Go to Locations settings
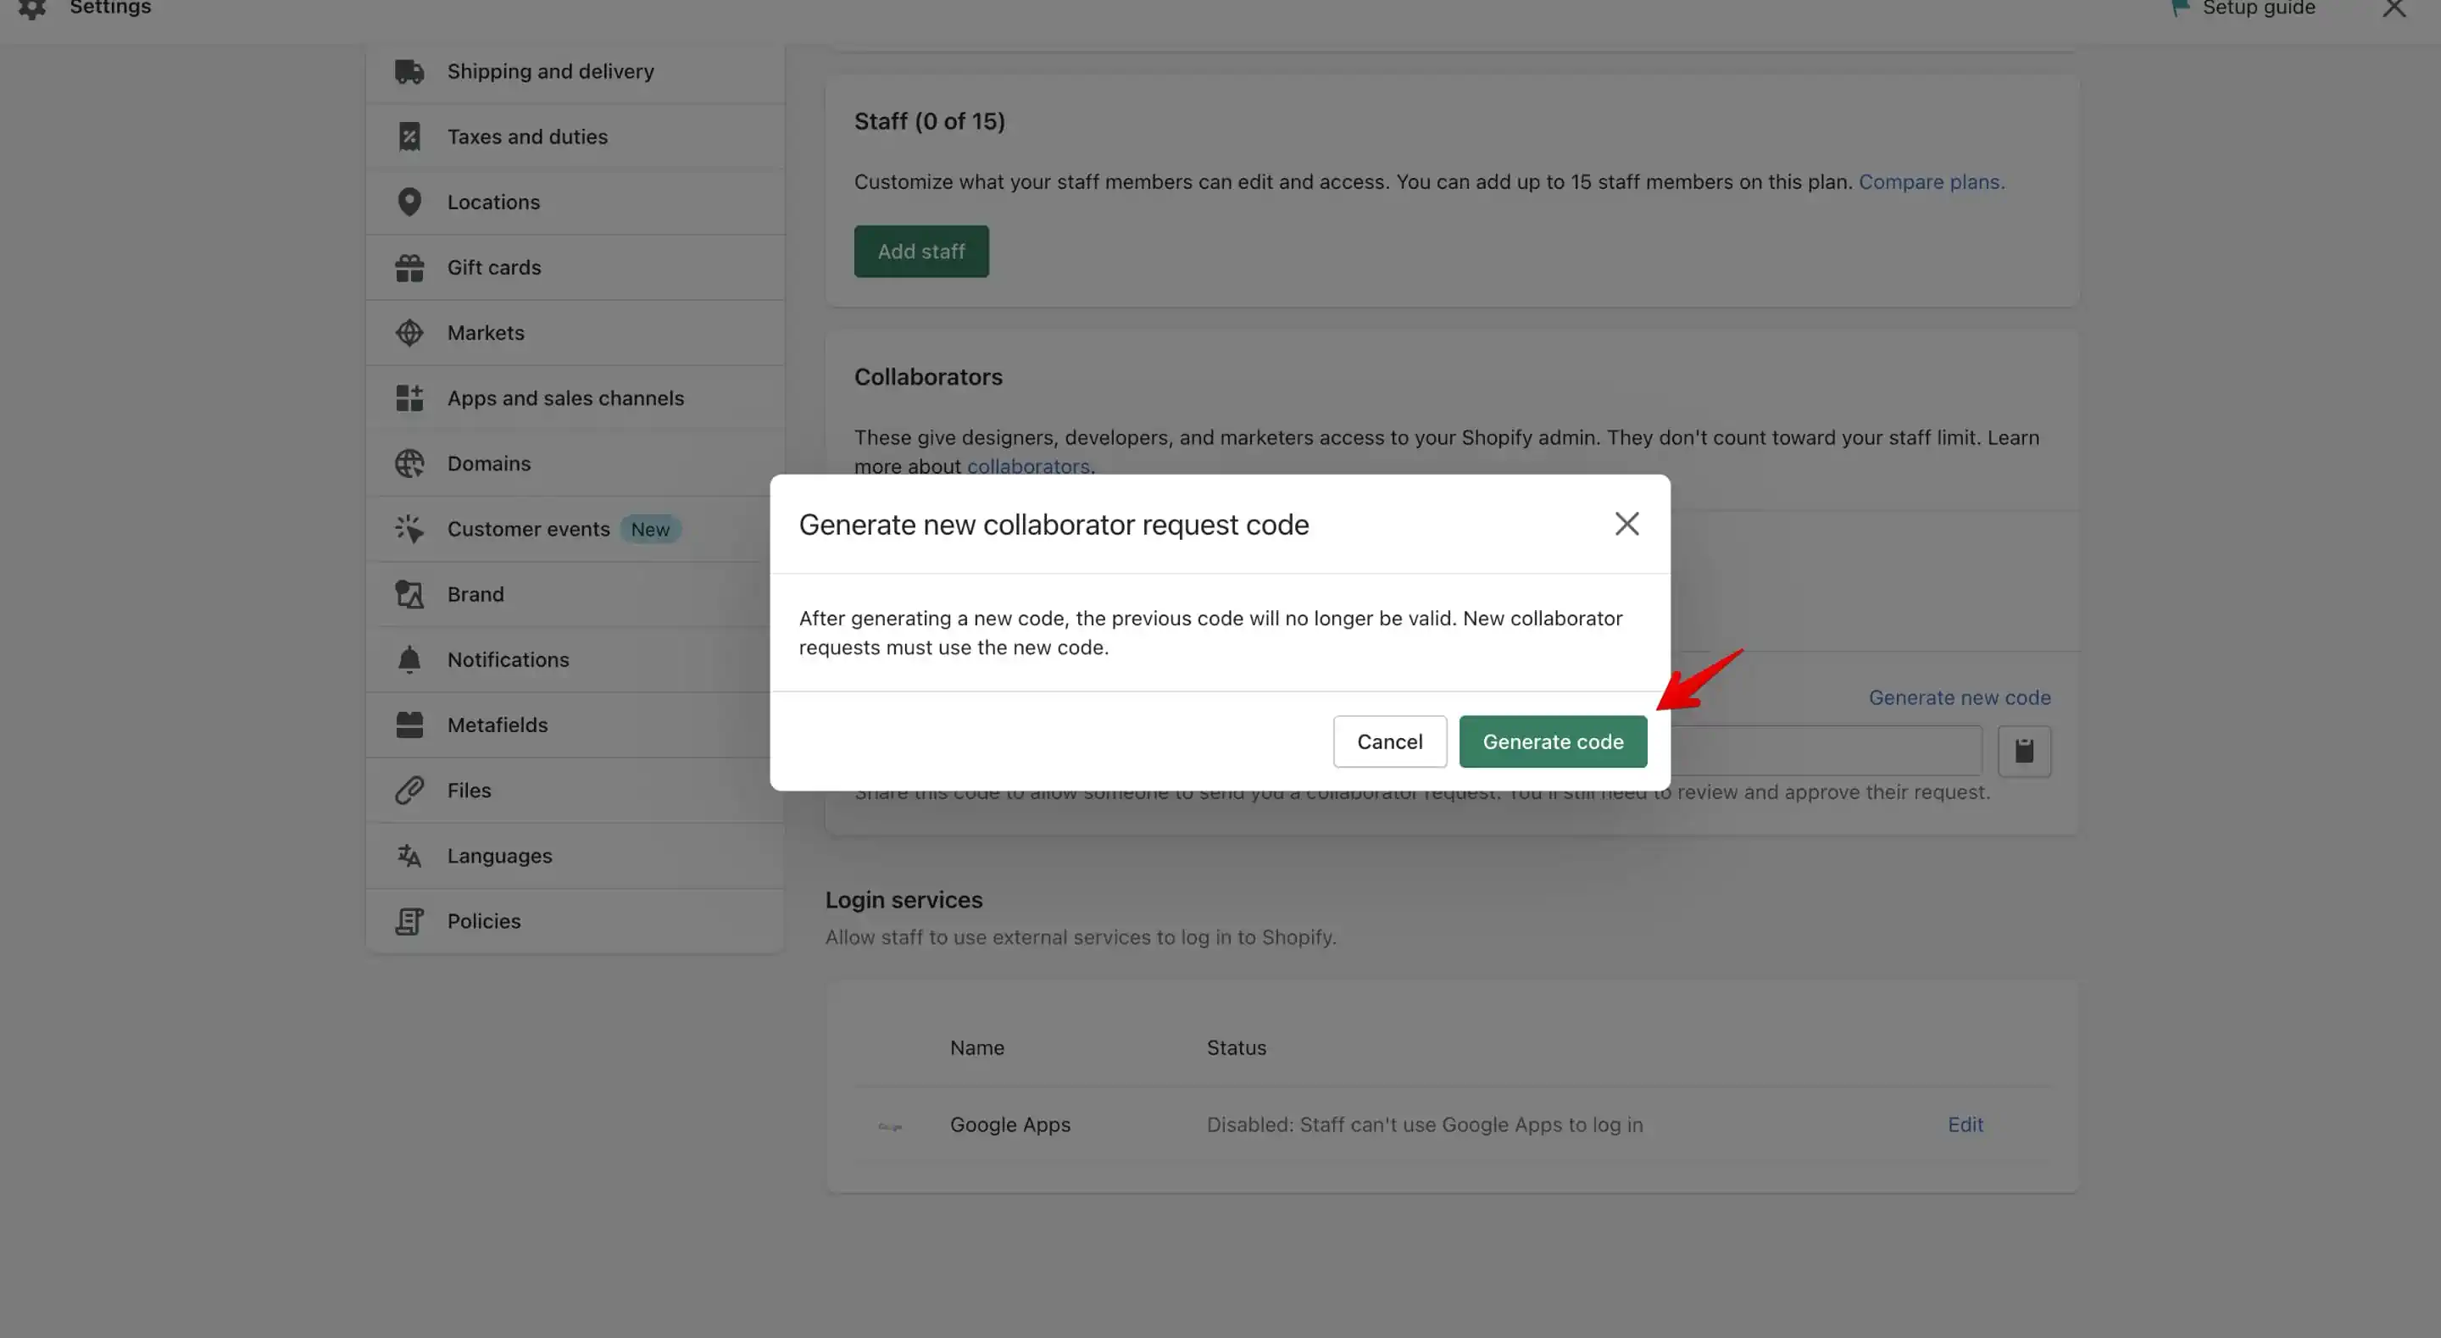This screenshot has width=2441, height=1338. (575, 202)
